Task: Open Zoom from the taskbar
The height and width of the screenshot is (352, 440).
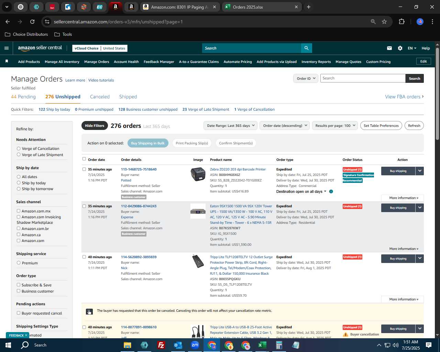Action: tap(195, 345)
